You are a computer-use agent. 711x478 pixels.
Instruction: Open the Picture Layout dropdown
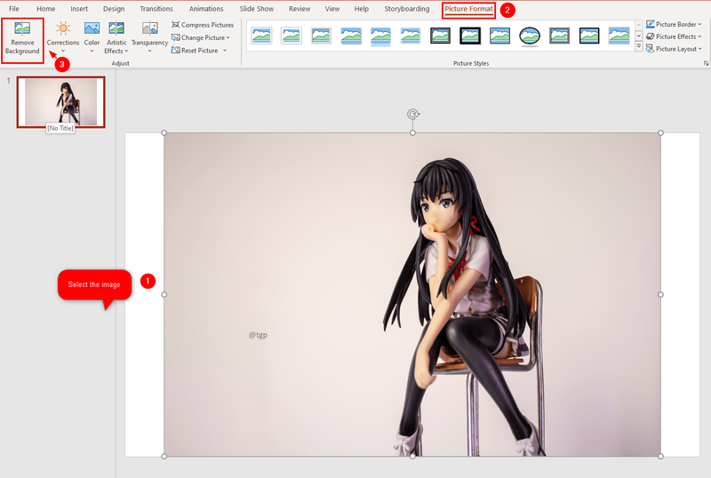tap(674, 49)
